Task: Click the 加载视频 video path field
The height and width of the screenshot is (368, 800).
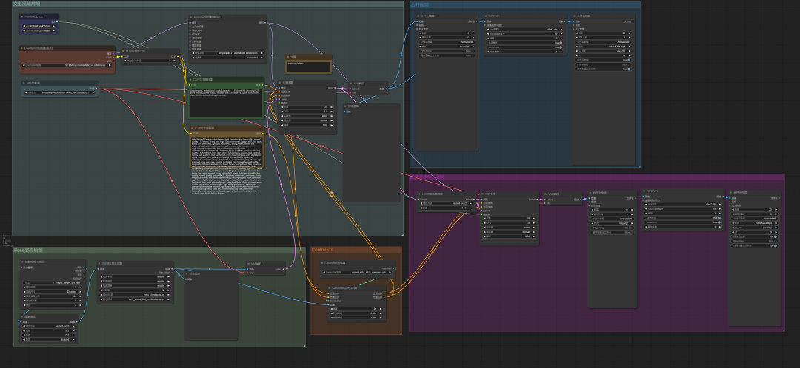Action: (51, 282)
